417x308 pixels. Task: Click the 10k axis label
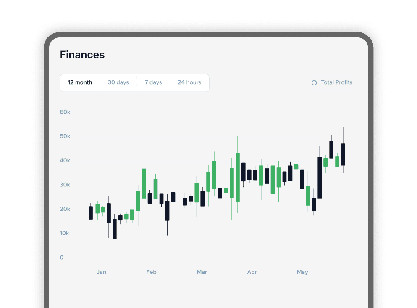tap(64, 233)
